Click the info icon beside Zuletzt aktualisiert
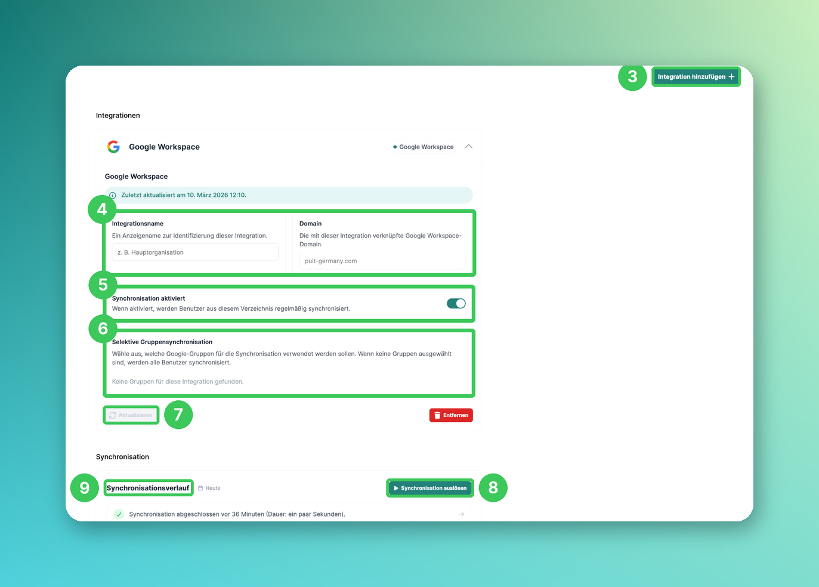The width and height of the screenshot is (819, 587). pyautogui.click(x=113, y=195)
